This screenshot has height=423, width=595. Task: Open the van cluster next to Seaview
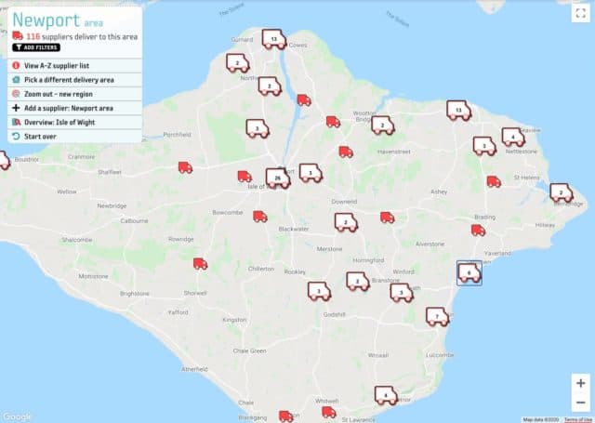(513, 137)
